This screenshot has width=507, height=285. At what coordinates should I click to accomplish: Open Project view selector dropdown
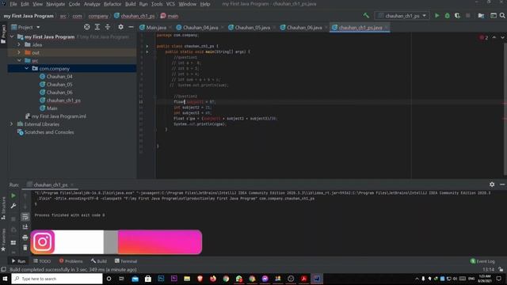[x=26, y=27]
